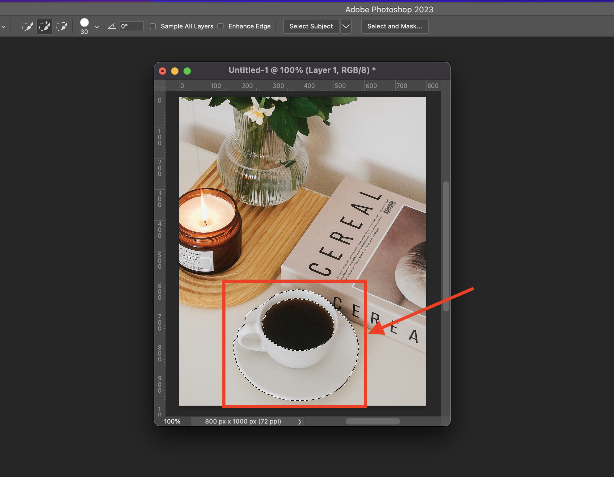
Task: Click the Add to Selection brush icon
Action: point(44,27)
